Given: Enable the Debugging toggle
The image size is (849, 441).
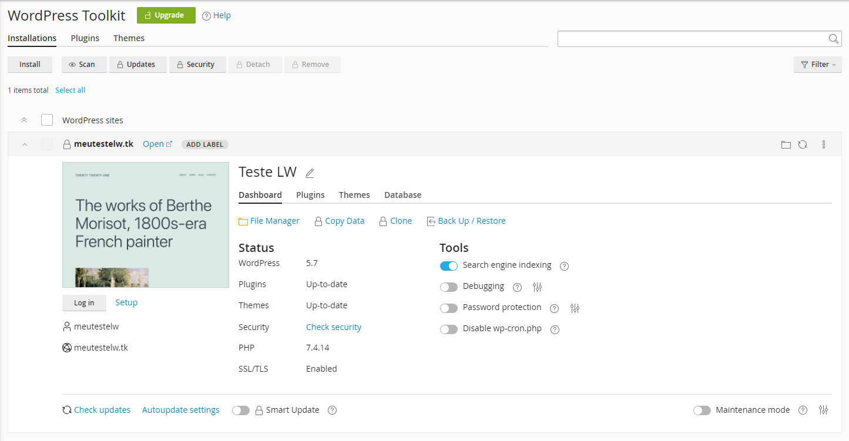Looking at the screenshot, I should 449,287.
